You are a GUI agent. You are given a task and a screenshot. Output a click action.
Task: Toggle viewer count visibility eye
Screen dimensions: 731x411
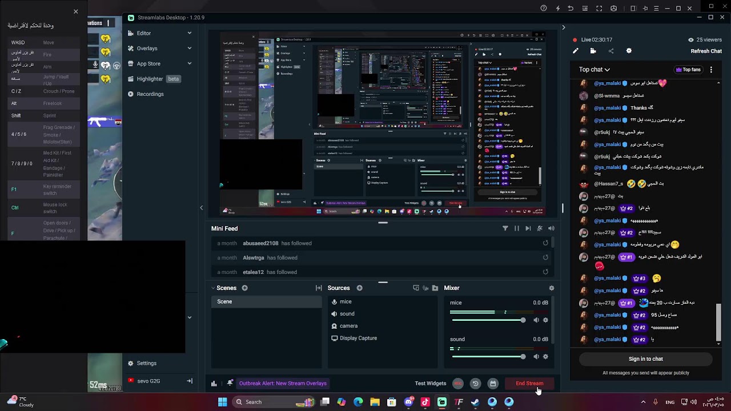coord(691,40)
